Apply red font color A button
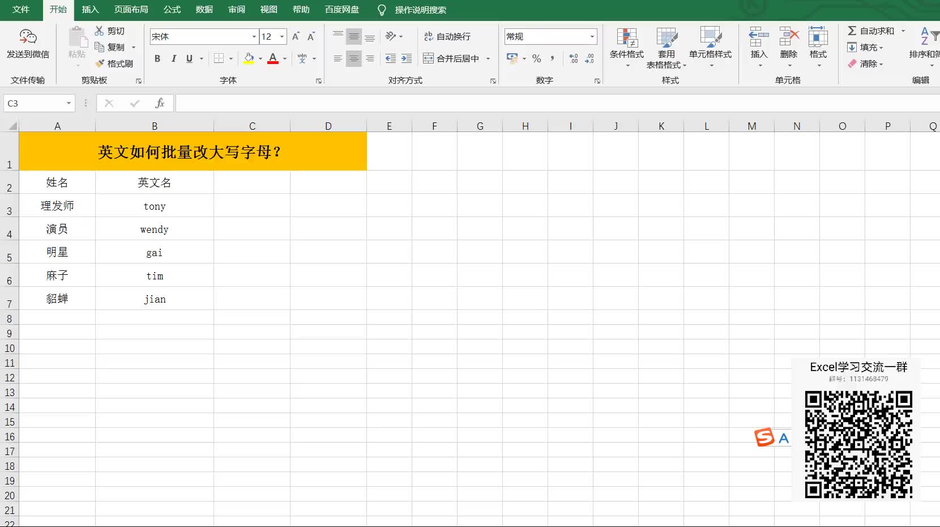This screenshot has width=940, height=527. 273,58
